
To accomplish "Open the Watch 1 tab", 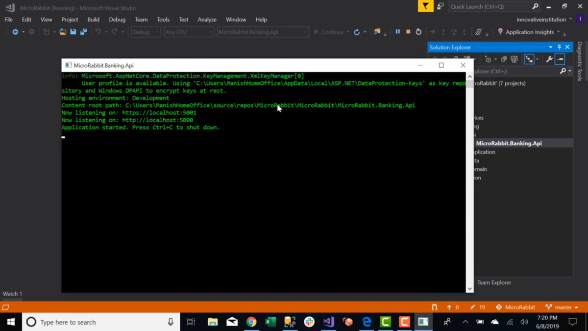I will click(x=12, y=294).
